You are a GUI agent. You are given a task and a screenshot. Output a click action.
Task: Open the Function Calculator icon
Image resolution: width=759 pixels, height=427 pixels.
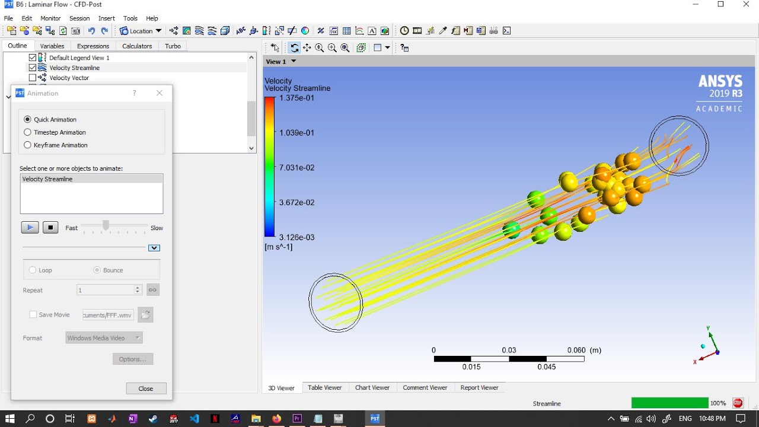click(455, 31)
